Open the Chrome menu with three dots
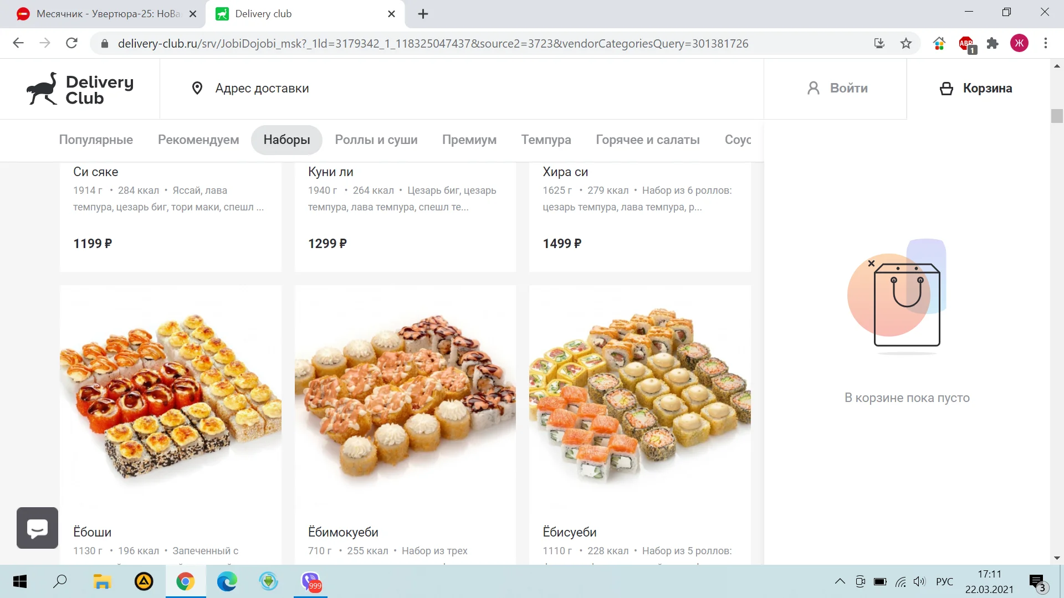Screen dimensions: 1064x598 click(1046, 43)
